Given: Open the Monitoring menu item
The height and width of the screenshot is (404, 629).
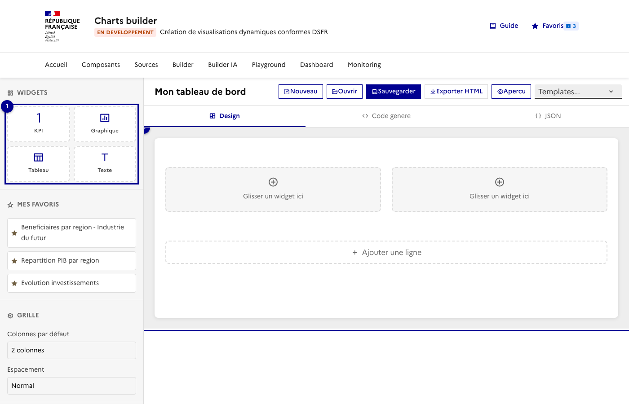Looking at the screenshot, I should click(364, 65).
